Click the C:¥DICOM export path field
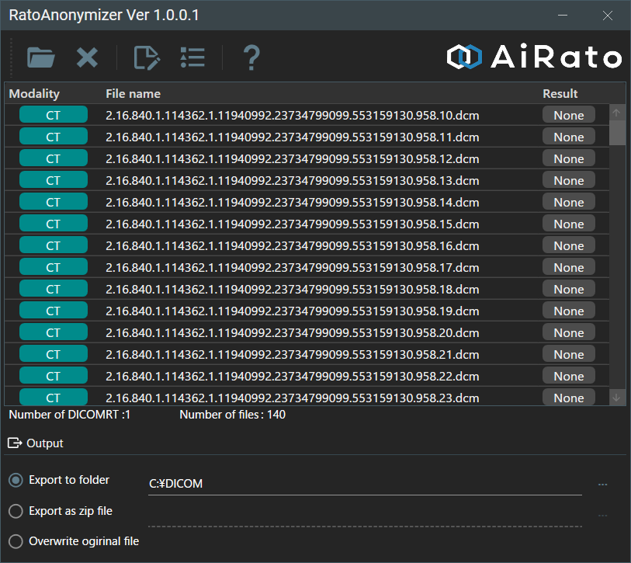631x563 pixels. pos(365,484)
